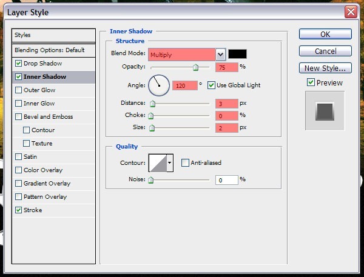Click the black shadow color swatch
This screenshot has height=277, width=364.
237,55
